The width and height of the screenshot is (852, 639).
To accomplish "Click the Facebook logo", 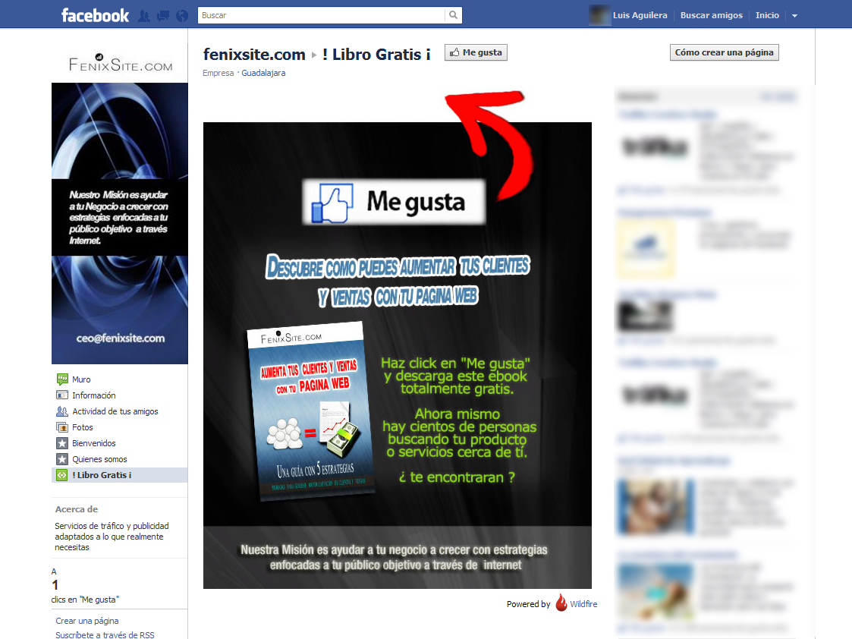I will coord(95,15).
